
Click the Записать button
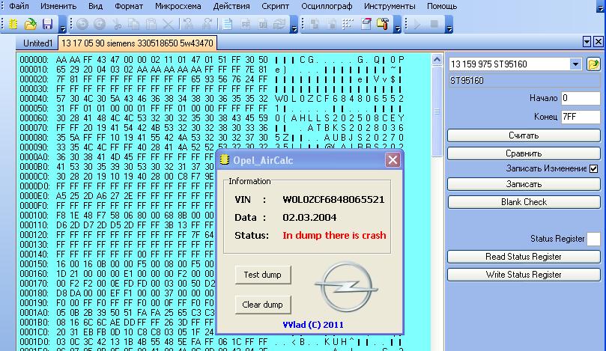524,184
